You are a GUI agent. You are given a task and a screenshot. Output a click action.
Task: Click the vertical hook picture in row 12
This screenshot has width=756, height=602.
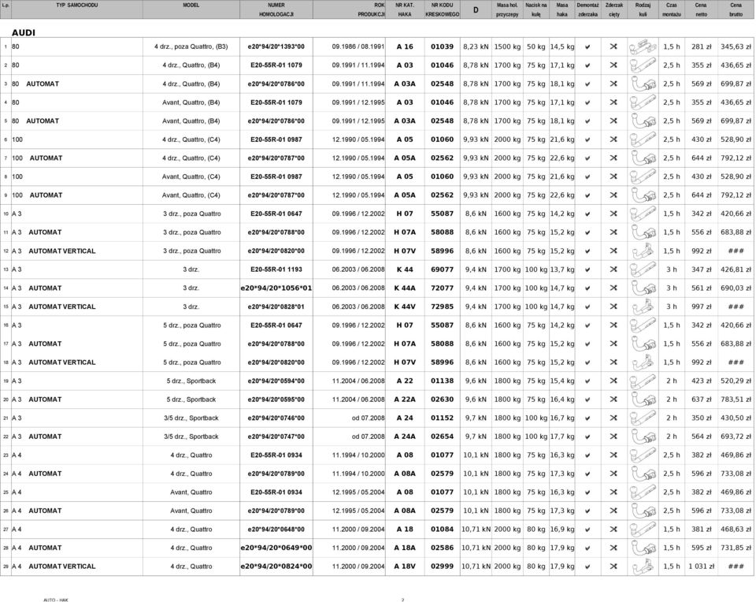(x=643, y=251)
